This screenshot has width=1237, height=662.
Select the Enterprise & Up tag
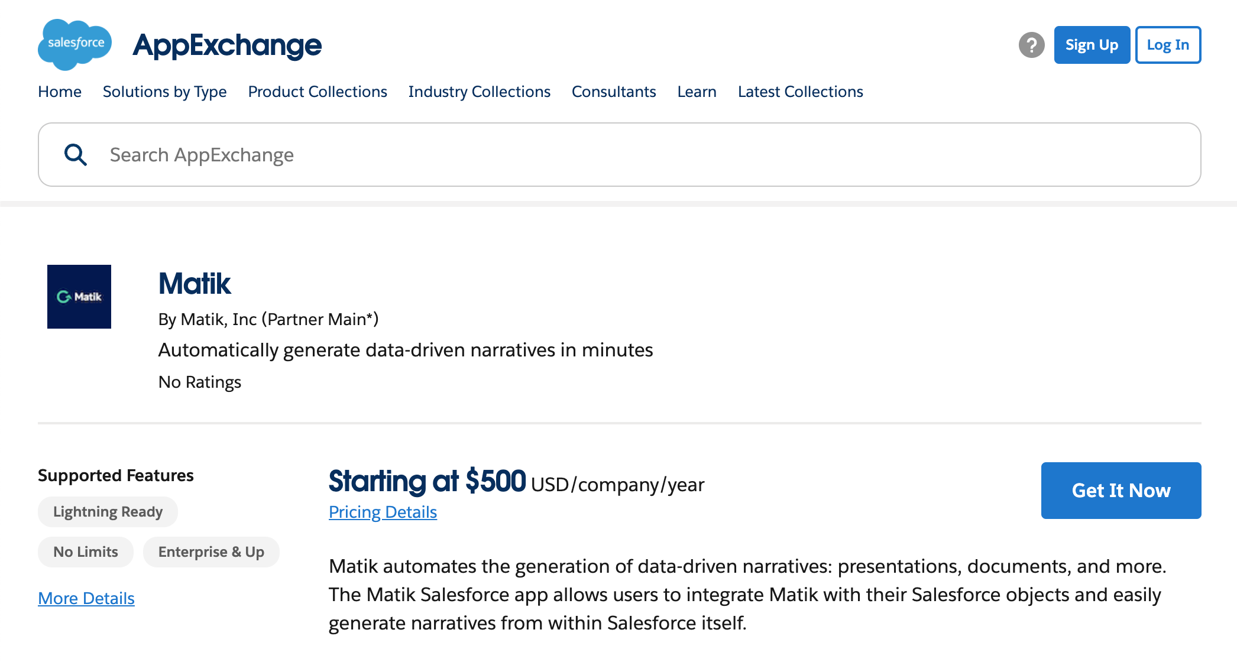coord(211,552)
